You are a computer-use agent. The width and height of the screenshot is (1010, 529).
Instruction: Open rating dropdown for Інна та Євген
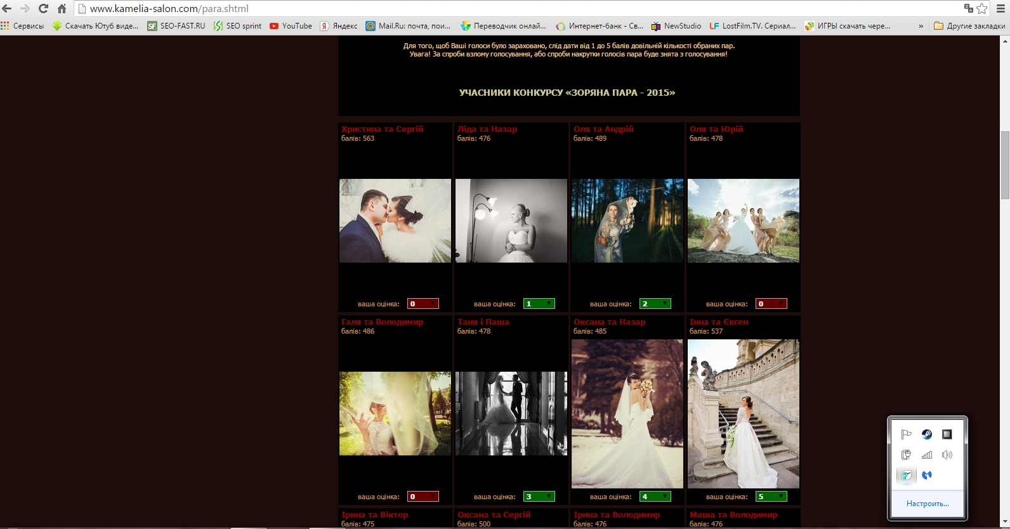pyautogui.click(x=771, y=497)
